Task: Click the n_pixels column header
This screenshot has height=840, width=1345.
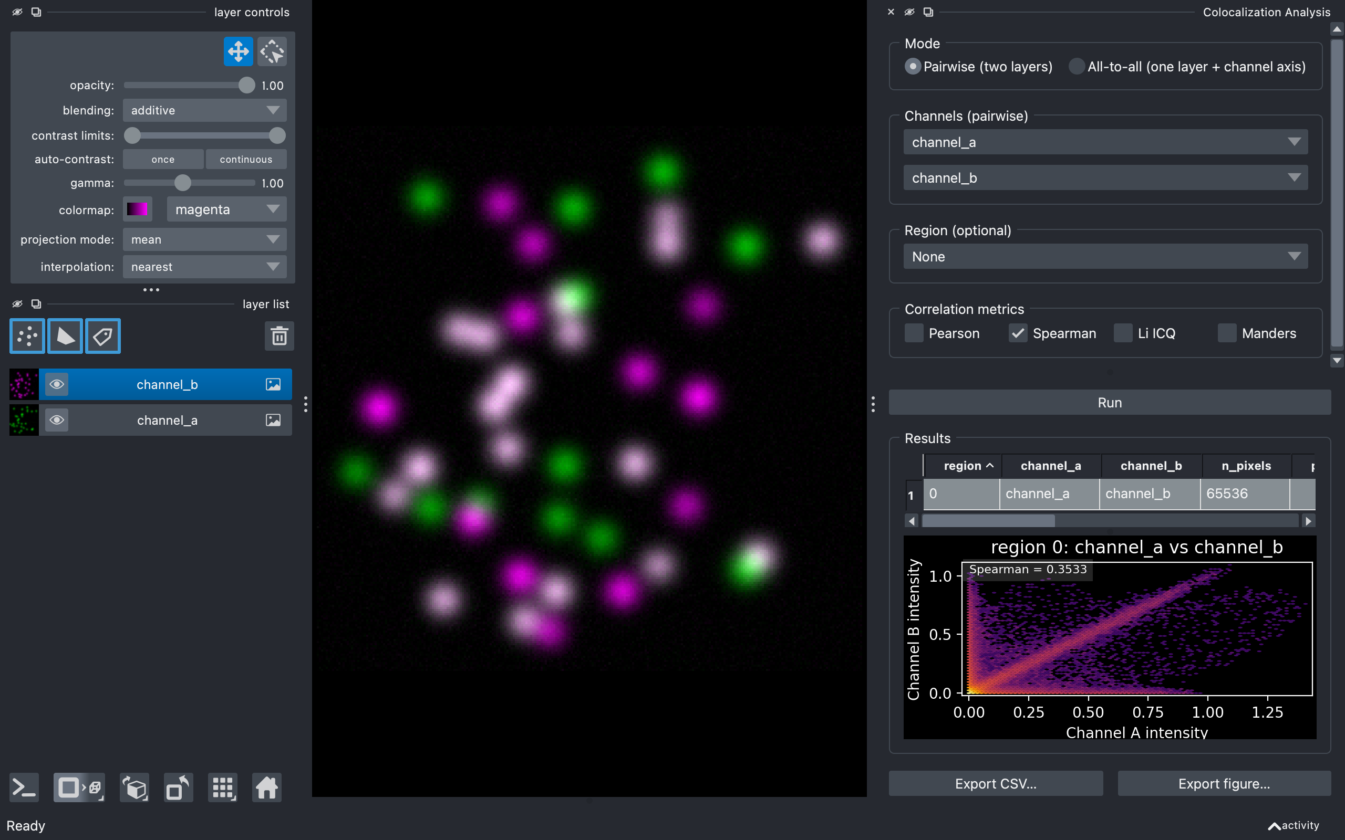Action: [x=1247, y=466]
